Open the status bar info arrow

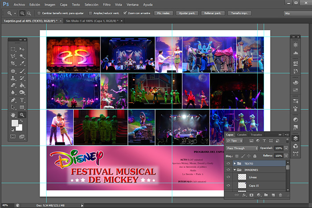coord(82,205)
